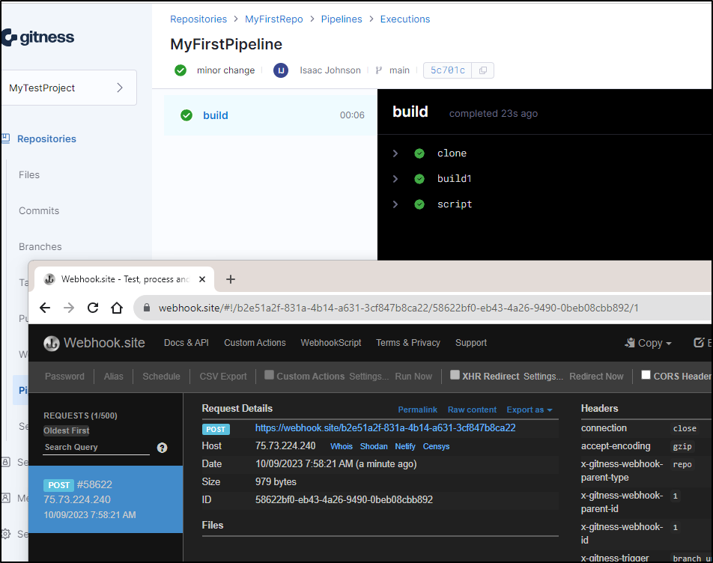Open Docs & API menu item
The image size is (713, 563).
(186, 343)
